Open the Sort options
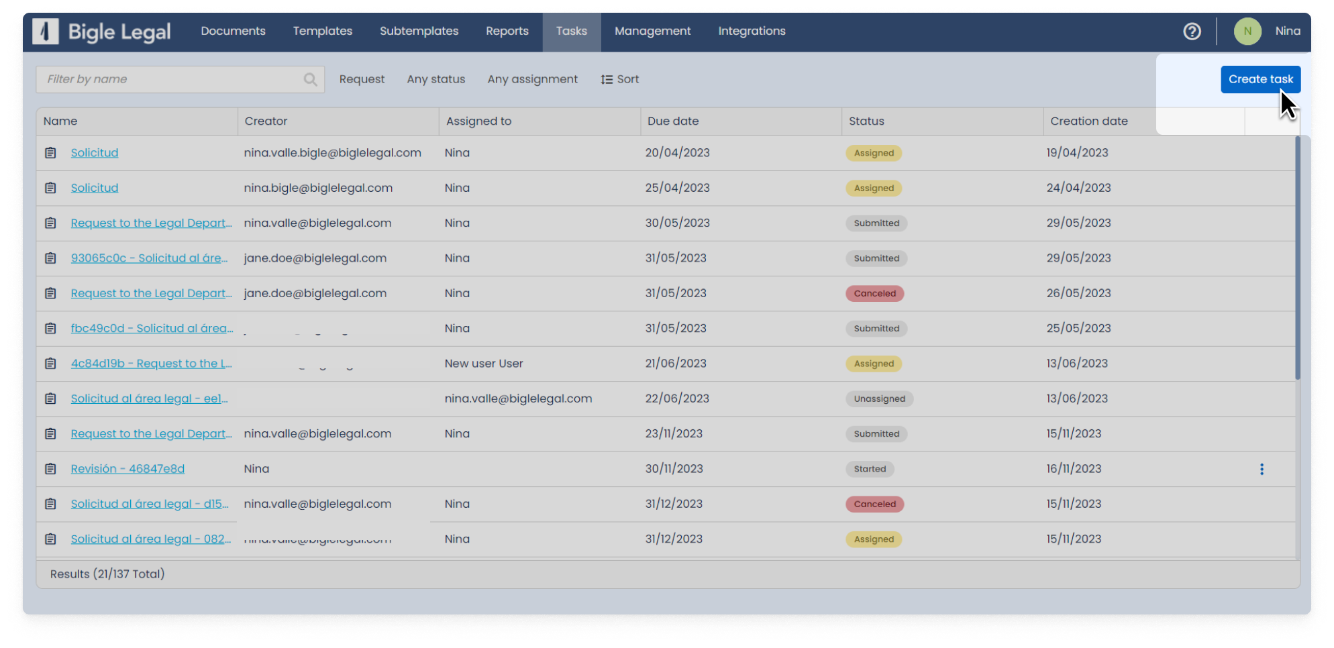The height and width of the screenshot is (648, 1334). [619, 79]
